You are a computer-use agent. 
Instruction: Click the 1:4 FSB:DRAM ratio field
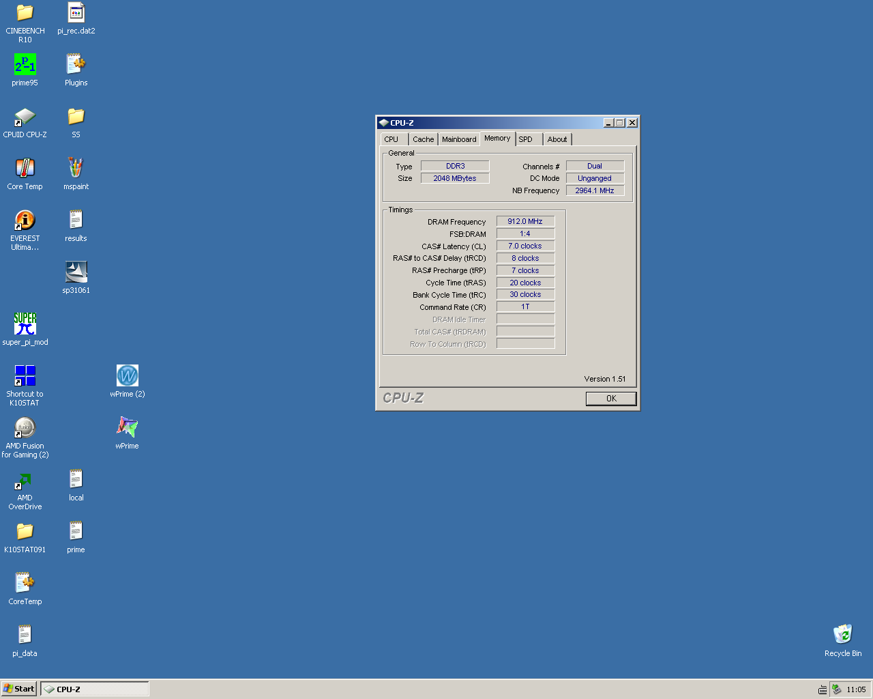(525, 233)
